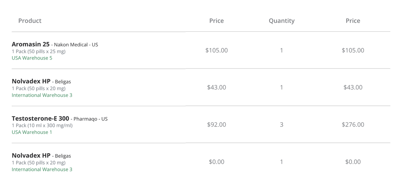Screen dimensions: 399x187
Task: Click the Quantity column header
Action: (x=281, y=21)
